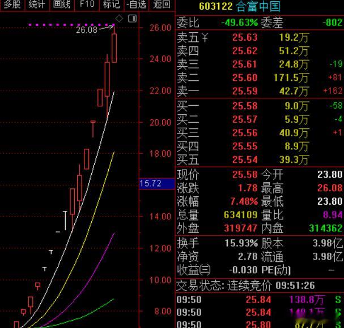The height and width of the screenshot is (328, 344).
Task: Click the PE(动) label
Action: [276, 270]
